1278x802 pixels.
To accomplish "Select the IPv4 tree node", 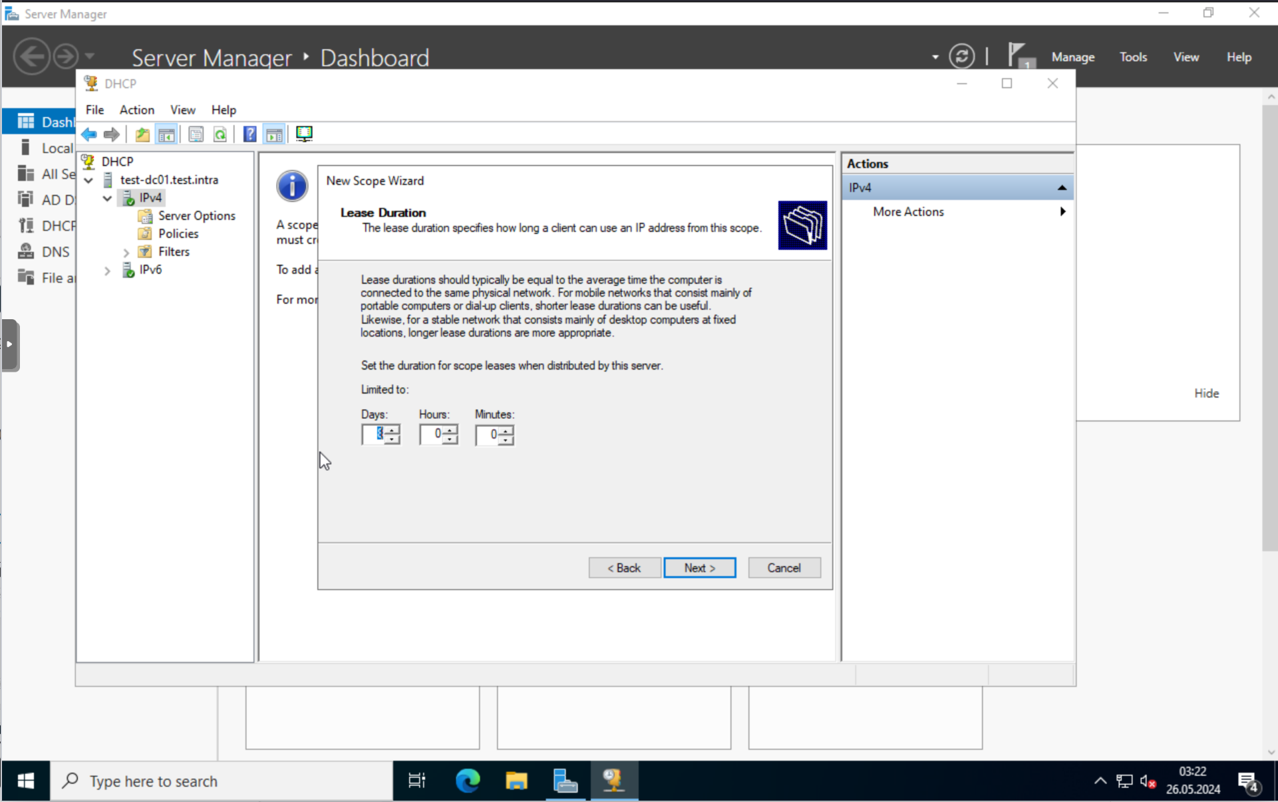I will pyautogui.click(x=150, y=198).
